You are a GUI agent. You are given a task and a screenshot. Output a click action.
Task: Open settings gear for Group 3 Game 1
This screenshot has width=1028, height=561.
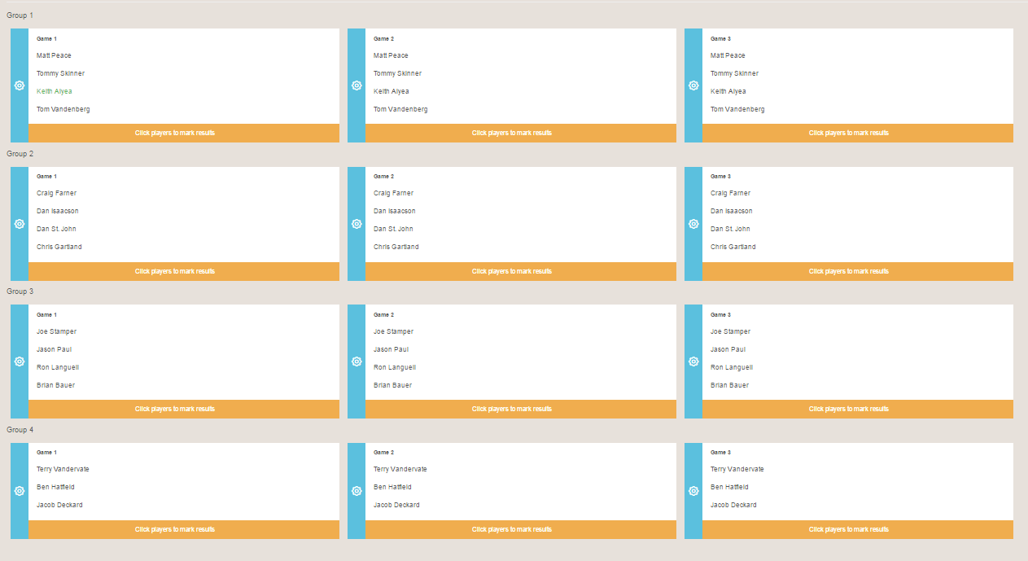tap(20, 362)
